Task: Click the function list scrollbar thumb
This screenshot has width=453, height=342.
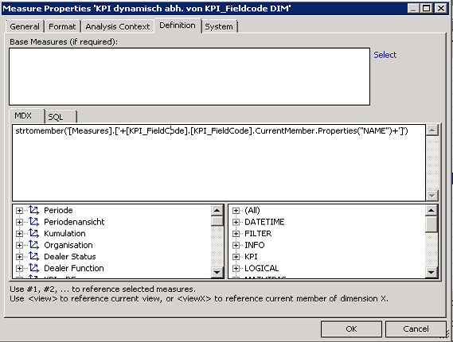Action: click(x=432, y=223)
